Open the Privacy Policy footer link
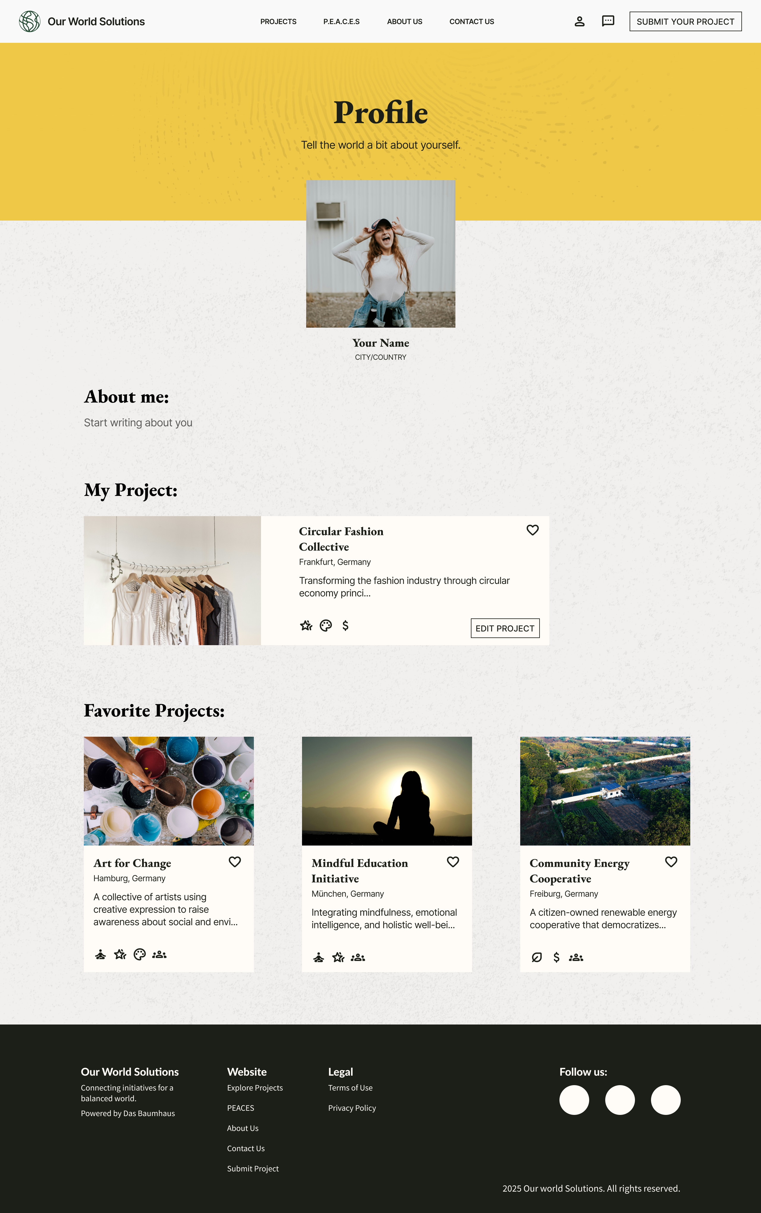 click(x=352, y=1108)
